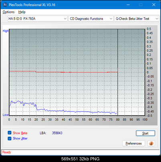Viewport: 161px width, 162px height.
Task: Click the 50 label on horizontal axis
Action: point(77,119)
